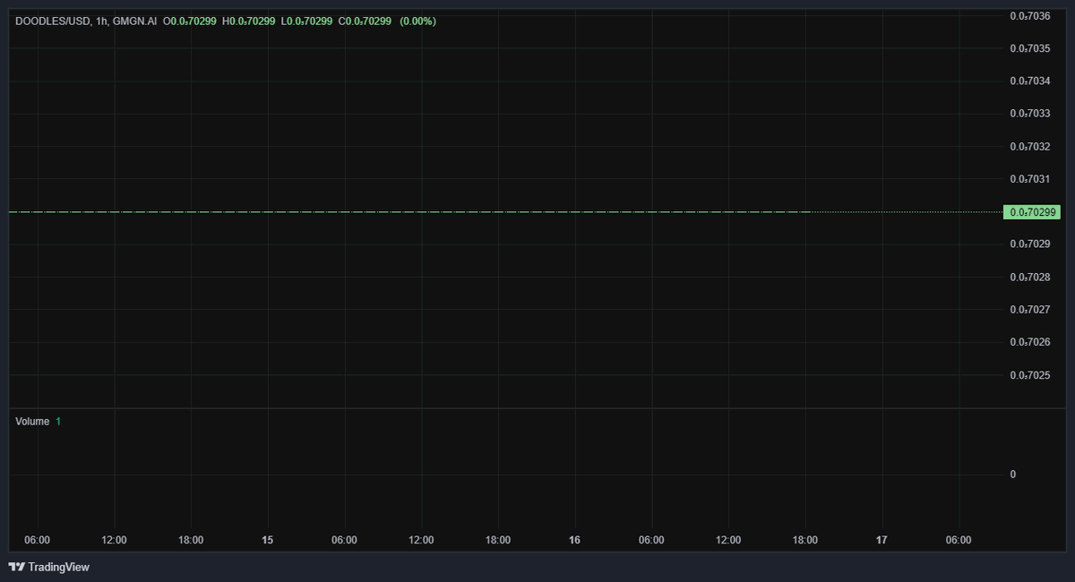Click the Volume indicator label
1075x582 pixels.
pyautogui.click(x=32, y=421)
